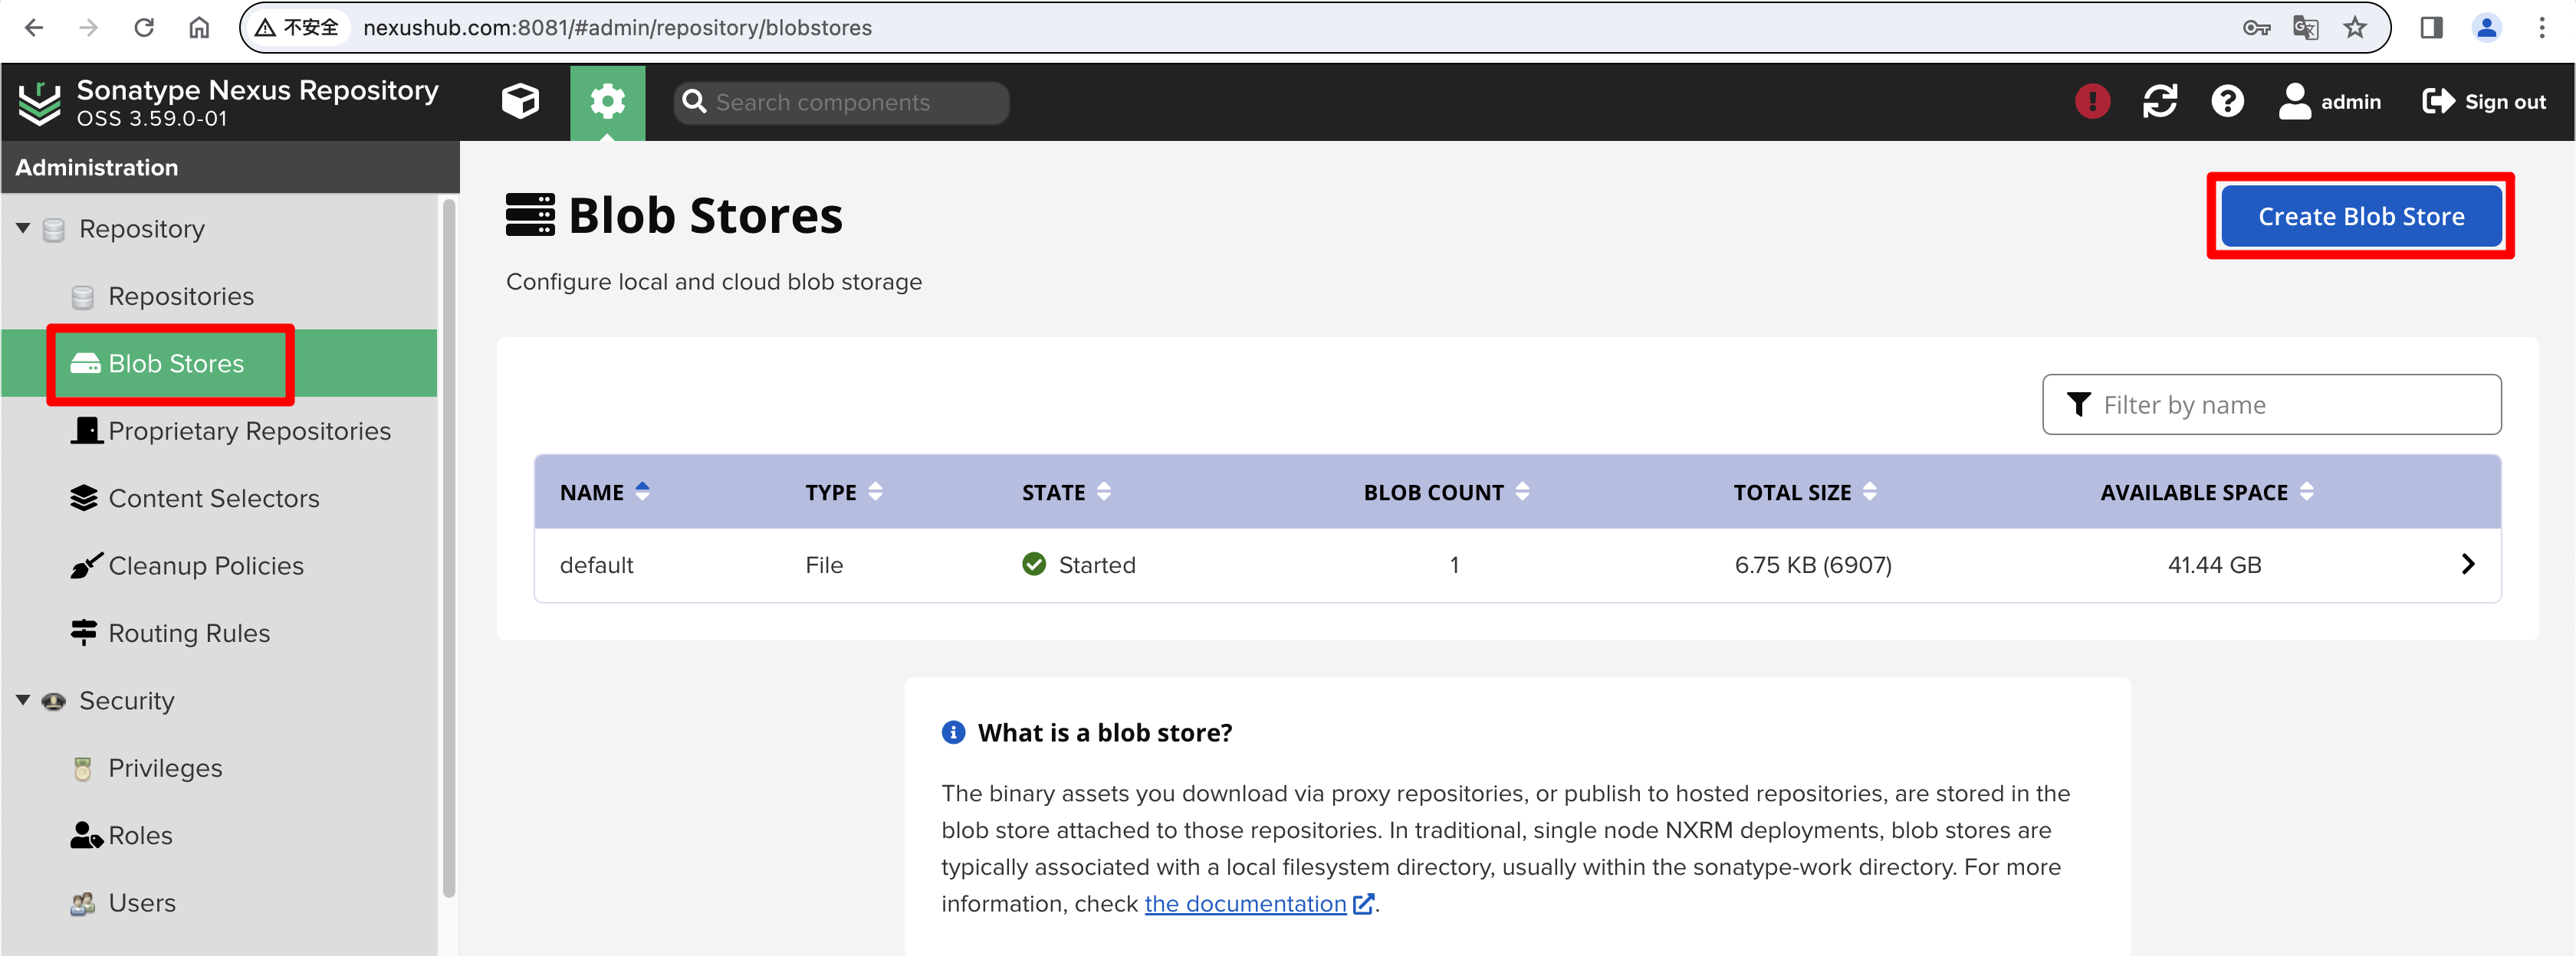Screen dimensions: 2576x956
Task: Click the Nexus refresh arrows icon
Action: click(x=2160, y=101)
